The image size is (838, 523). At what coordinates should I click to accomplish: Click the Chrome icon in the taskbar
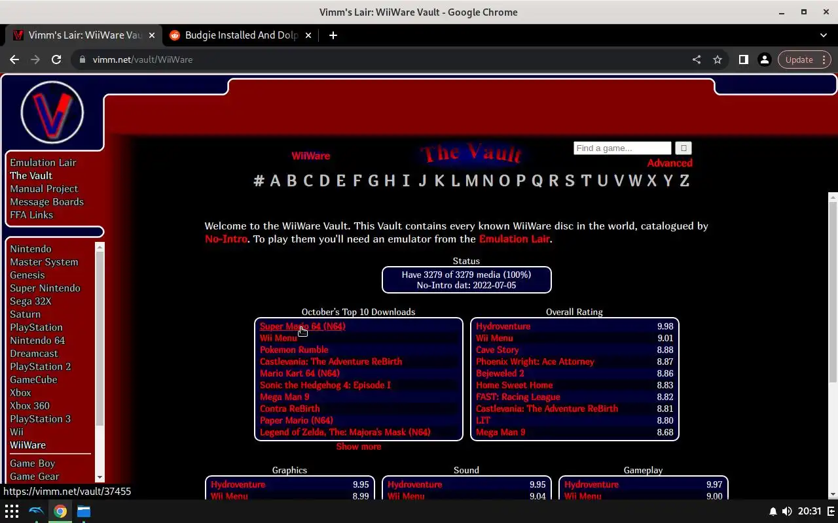60,511
